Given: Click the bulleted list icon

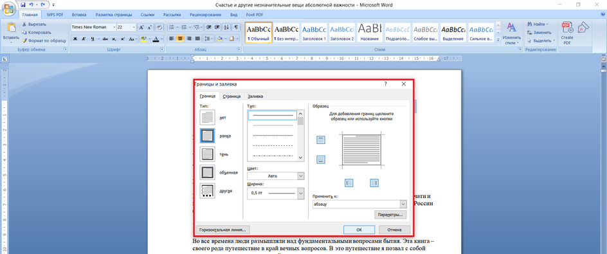Looking at the screenshot, I should pyautogui.click(x=172, y=28).
